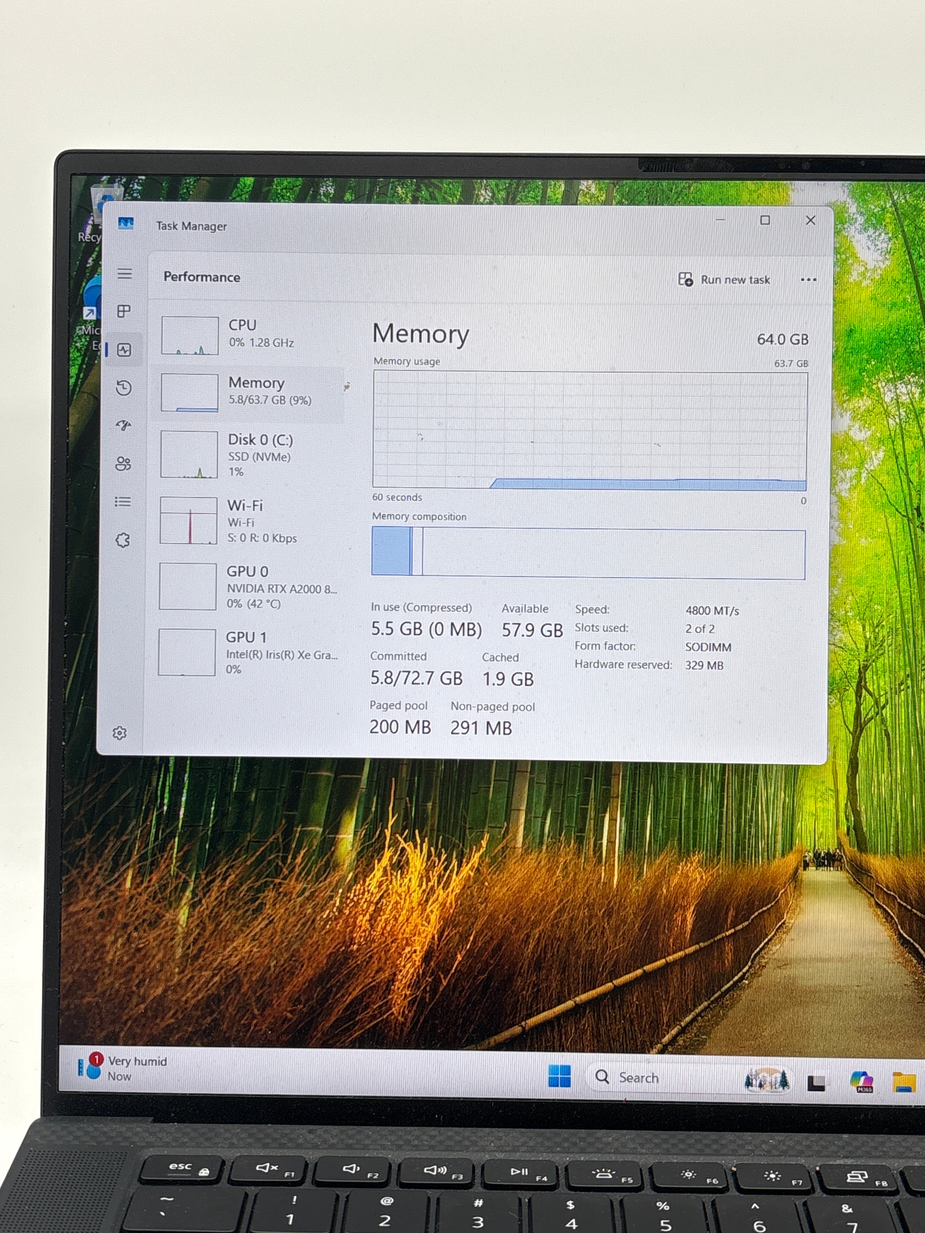The height and width of the screenshot is (1233, 925).
Task: Click the Performance page heading
Action: point(202,277)
